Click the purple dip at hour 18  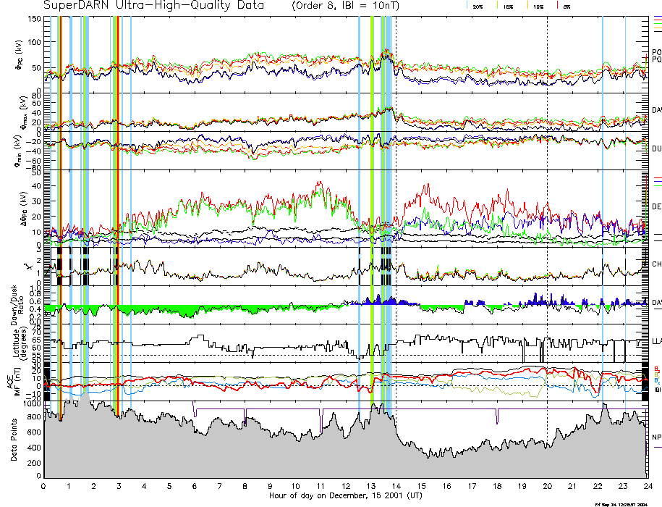coord(497,417)
